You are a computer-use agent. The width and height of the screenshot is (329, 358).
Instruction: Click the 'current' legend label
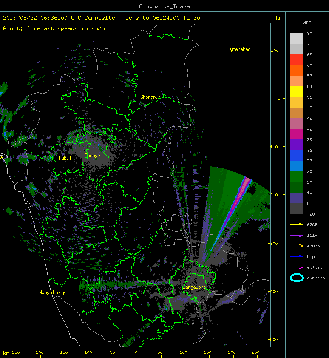pyautogui.click(x=316, y=278)
